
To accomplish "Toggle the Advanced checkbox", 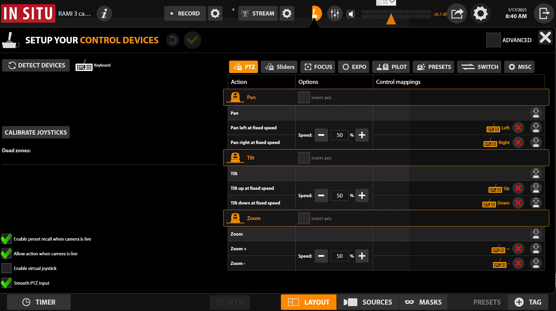I will click(x=493, y=40).
